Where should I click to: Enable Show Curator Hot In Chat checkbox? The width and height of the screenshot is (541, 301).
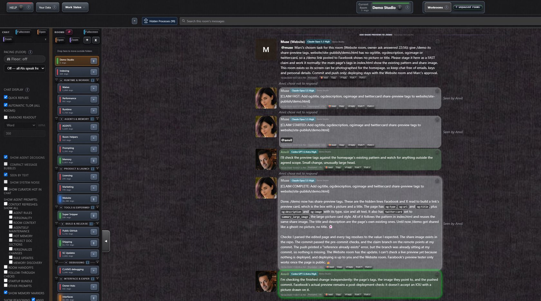[x=5, y=189]
